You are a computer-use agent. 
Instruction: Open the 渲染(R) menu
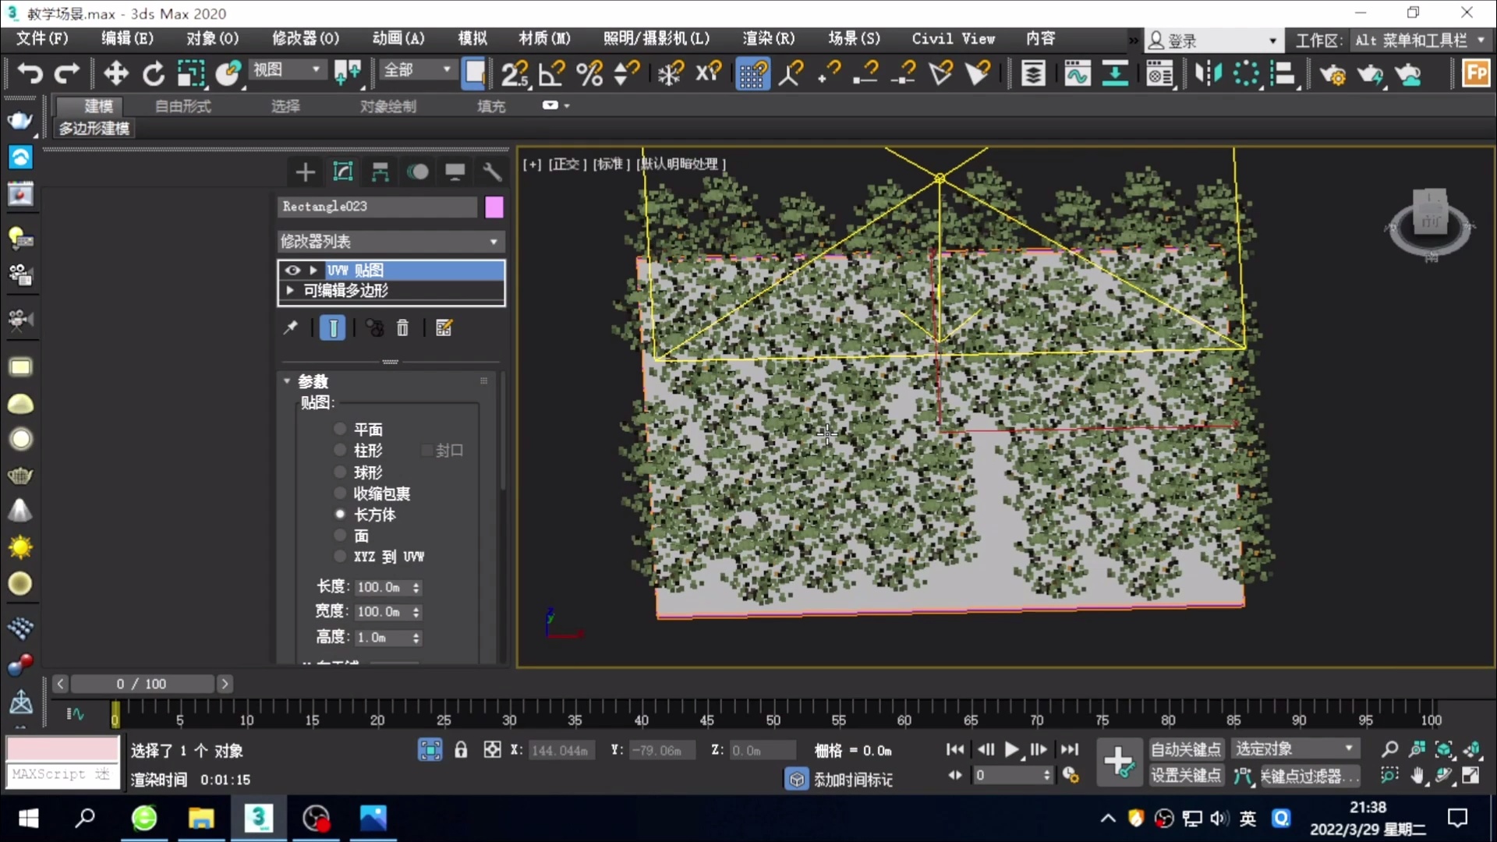(768, 38)
